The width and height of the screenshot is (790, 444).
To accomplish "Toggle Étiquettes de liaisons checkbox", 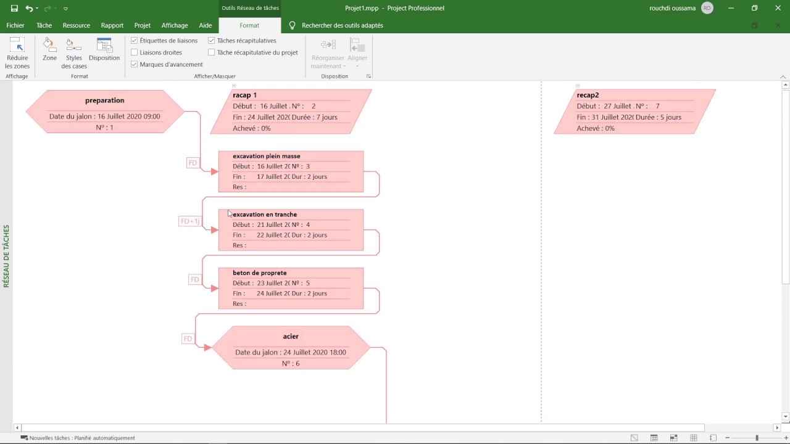I will [135, 41].
